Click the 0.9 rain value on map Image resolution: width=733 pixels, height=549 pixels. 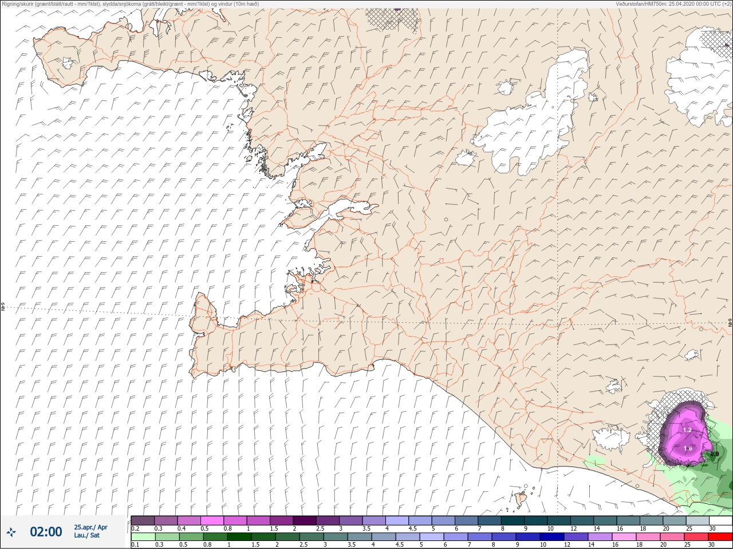pyautogui.click(x=715, y=454)
